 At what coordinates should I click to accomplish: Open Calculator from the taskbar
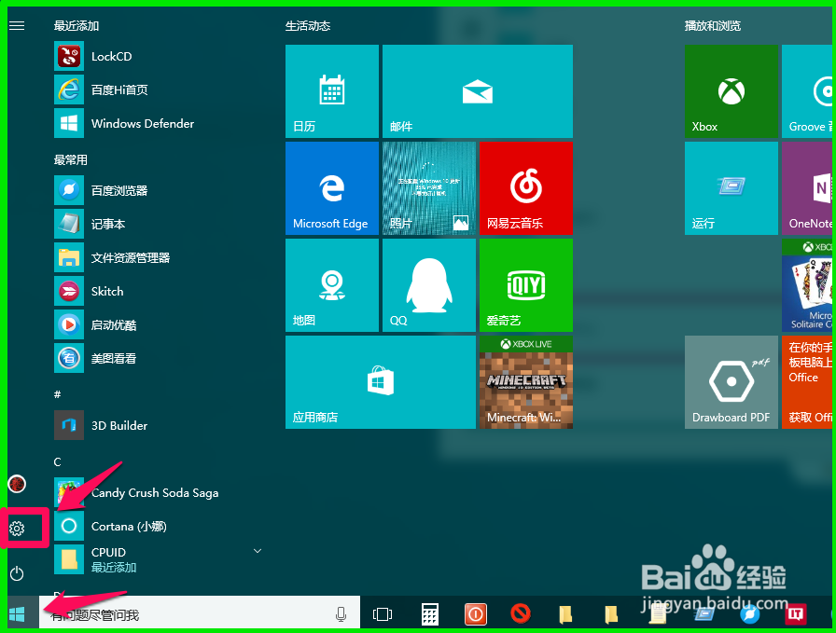(430, 614)
